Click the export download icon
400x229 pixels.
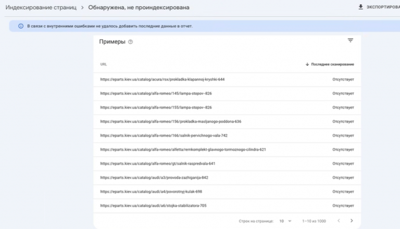[360, 7]
